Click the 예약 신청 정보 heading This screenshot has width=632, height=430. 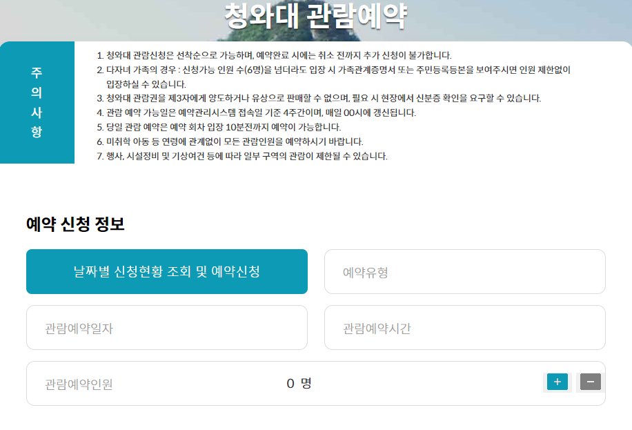tap(75, 224)
